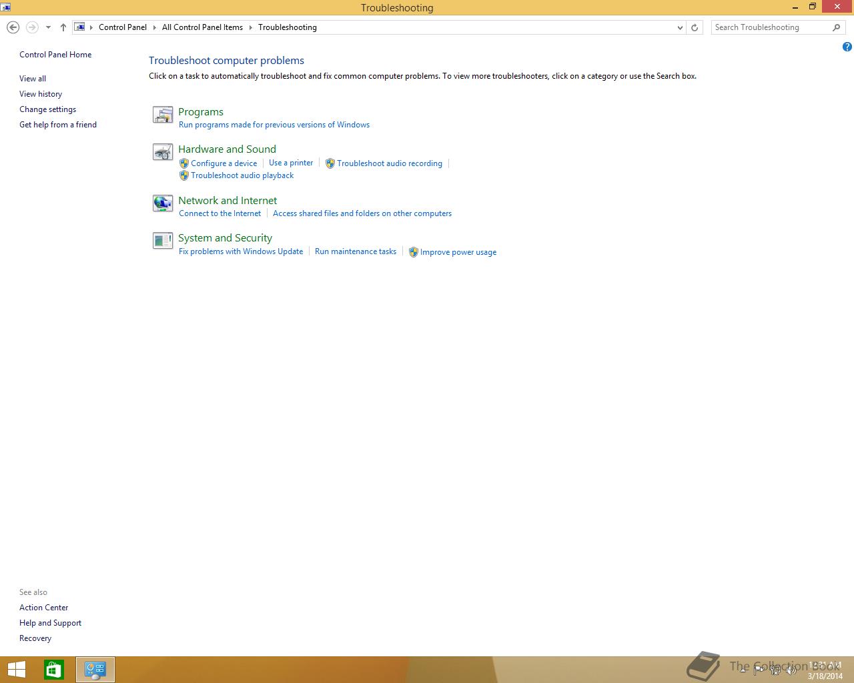
Task: Click the shield icon beside Improve power usage
Action: coord(413,252)
